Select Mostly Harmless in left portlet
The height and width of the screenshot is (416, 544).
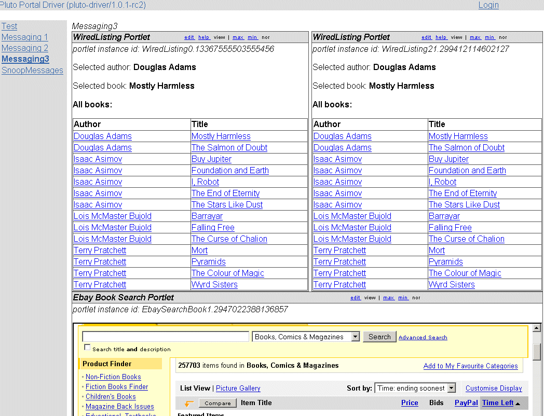pyautogui.click(x=221, y=136)
